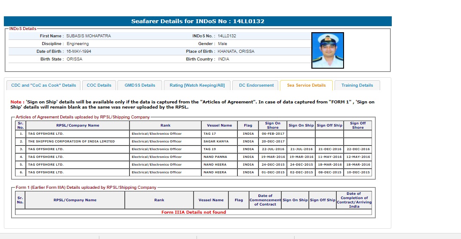Image resolution: width=461 pixels, height=239 pixels.
Task: Click the seafarer profile photo
Action: (327, 50)
